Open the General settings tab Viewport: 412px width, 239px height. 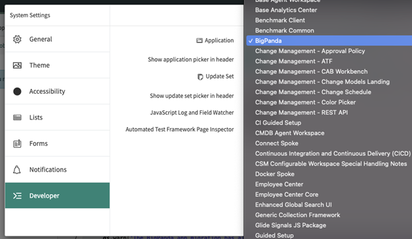pyautogui.click(x=57, y=39)
